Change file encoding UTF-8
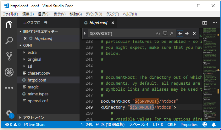 click(x=158, y=125)
